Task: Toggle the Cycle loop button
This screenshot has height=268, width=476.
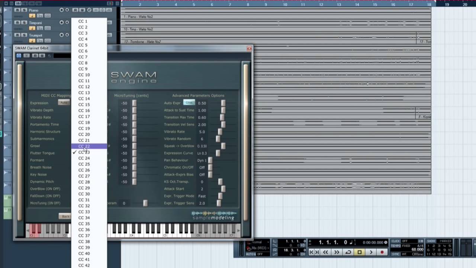Action: [348, 252]
